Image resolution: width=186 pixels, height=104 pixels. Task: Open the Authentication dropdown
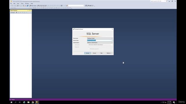point(100,42)
